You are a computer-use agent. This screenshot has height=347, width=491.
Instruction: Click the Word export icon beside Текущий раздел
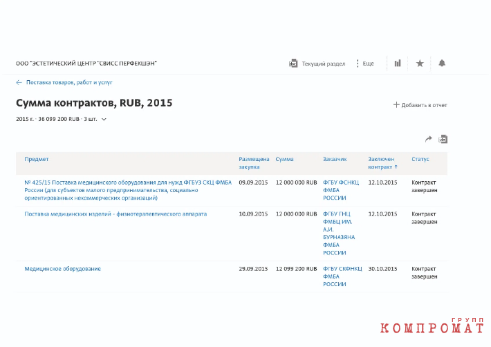pyautogui.click(x=293, y=64)
